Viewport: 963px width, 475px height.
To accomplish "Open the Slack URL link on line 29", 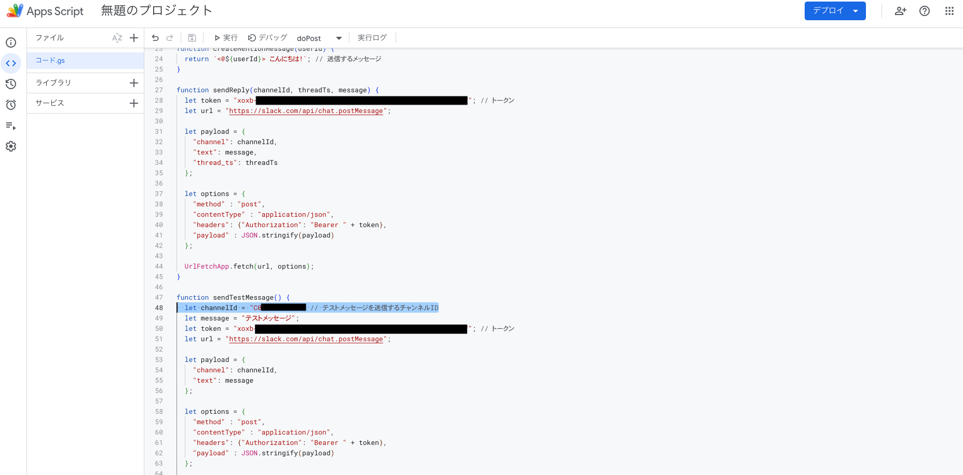I will (306, 111).
